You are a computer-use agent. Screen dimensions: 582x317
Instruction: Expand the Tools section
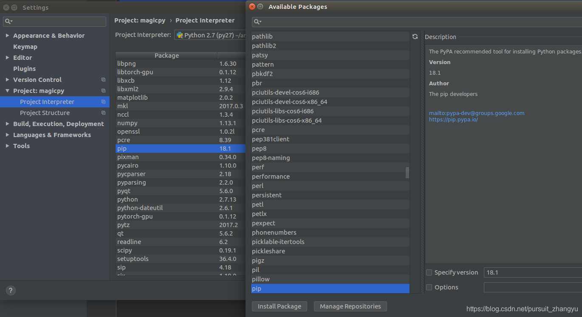pos(7,146)
